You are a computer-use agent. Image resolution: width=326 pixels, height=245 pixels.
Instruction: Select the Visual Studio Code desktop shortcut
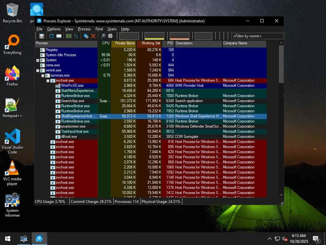click(x=12, y=141)
